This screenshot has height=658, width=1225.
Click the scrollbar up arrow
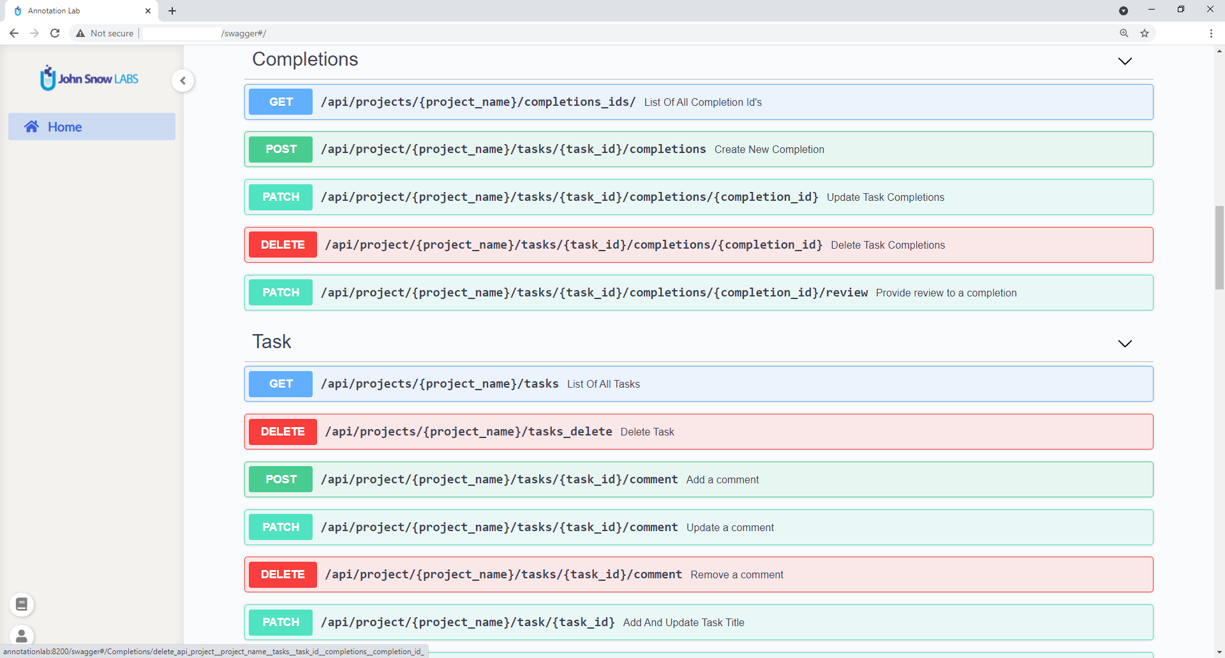1219,51
